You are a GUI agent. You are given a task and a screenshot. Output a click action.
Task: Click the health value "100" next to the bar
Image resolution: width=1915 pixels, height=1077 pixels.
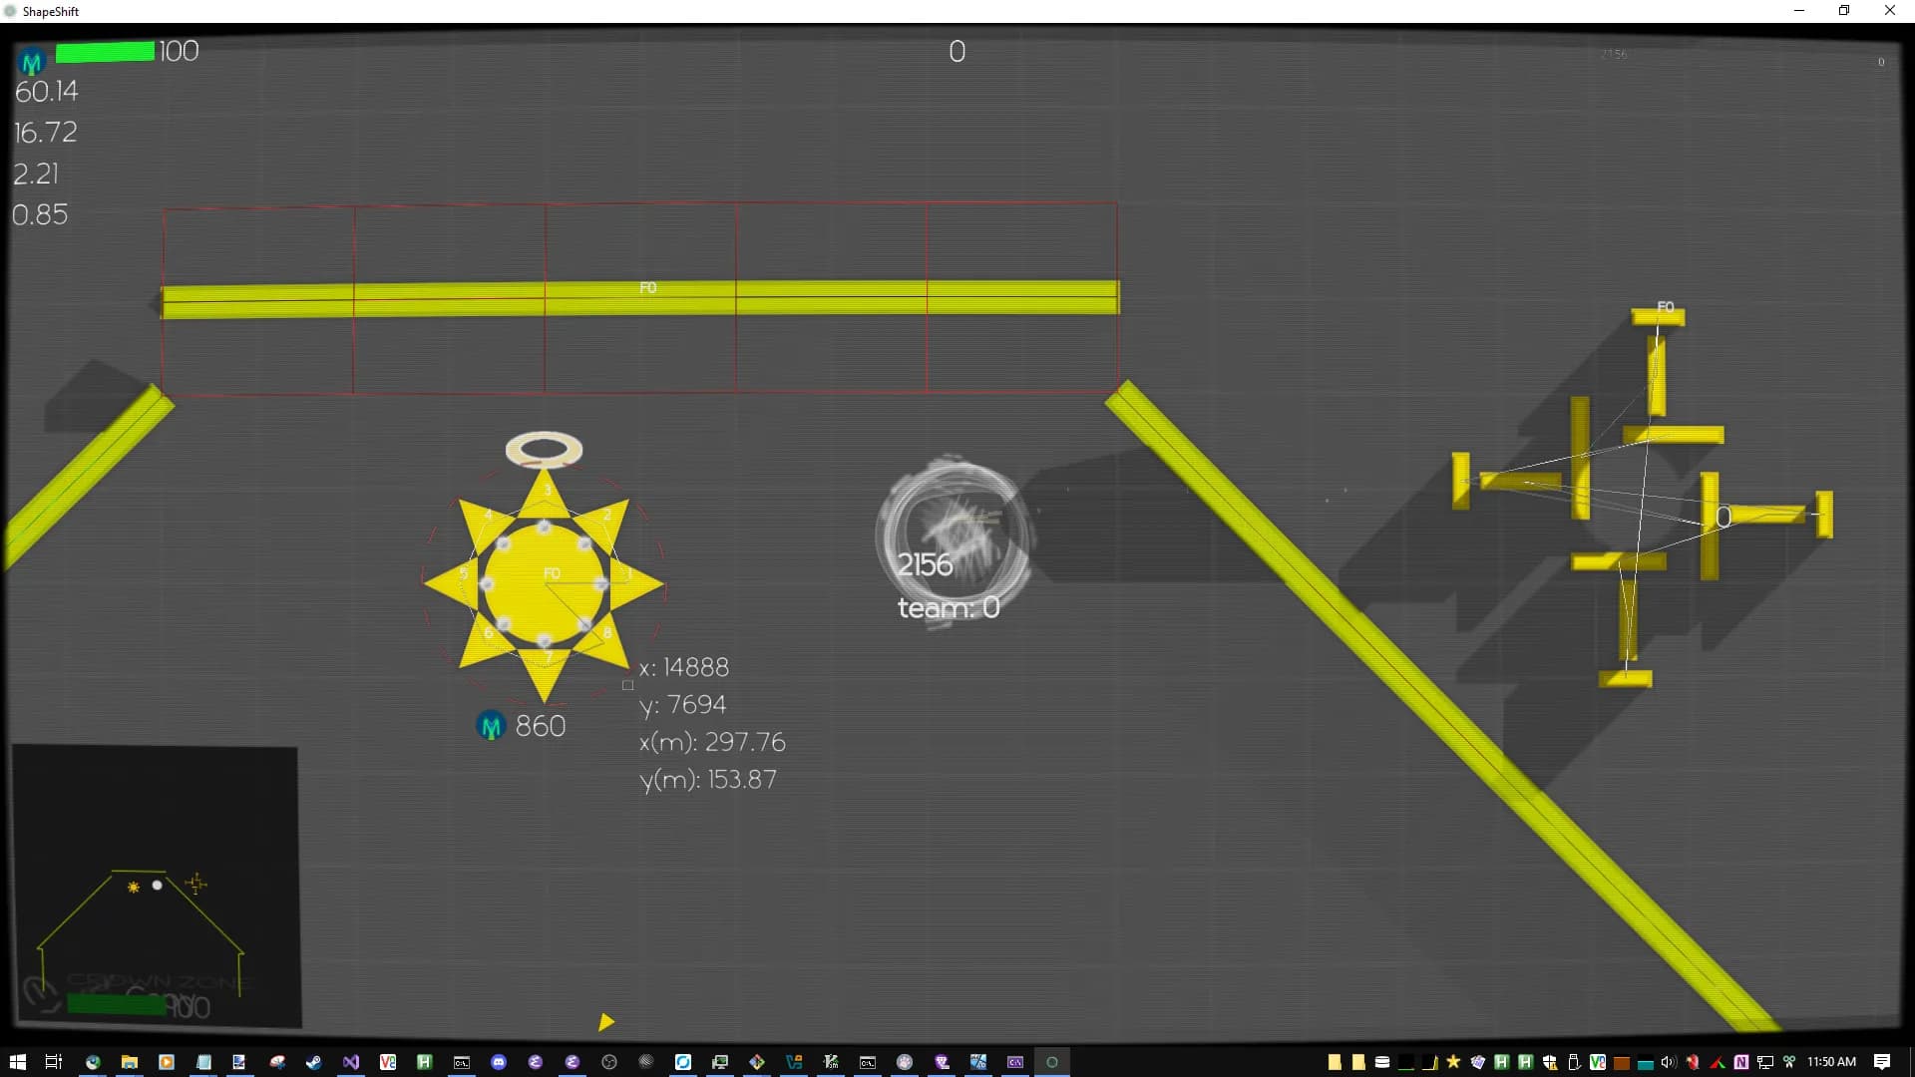[x=179, y=51]
